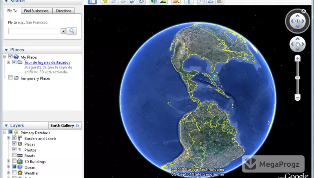Uncheck the Photos layer checkbox

14,149
